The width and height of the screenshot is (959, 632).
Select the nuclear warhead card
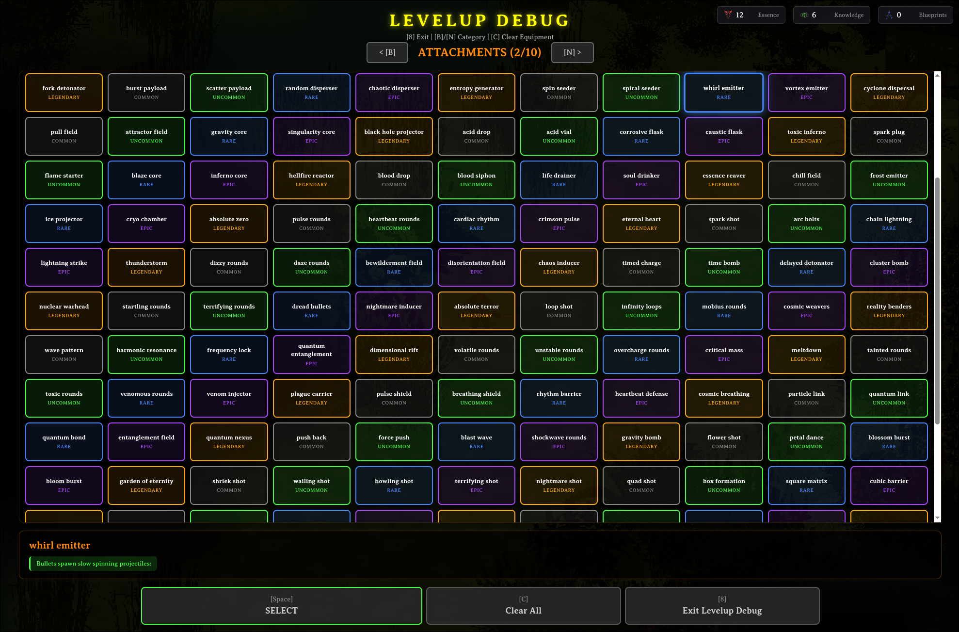[x=64, y=311]
